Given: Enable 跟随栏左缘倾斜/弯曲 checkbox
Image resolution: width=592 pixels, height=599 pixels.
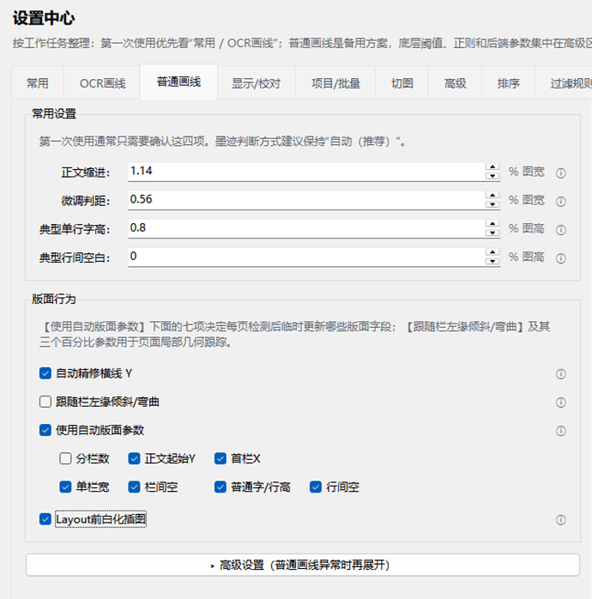Looking at the screenshot, I should 45,402.
